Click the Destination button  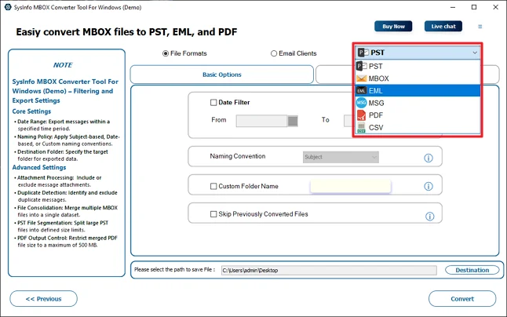pyautogui.click(x=472, y=270)
